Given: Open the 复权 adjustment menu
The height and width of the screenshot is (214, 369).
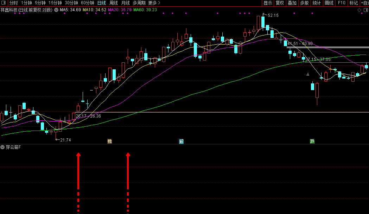Looking at the screenshot, I should click(280, 3).
